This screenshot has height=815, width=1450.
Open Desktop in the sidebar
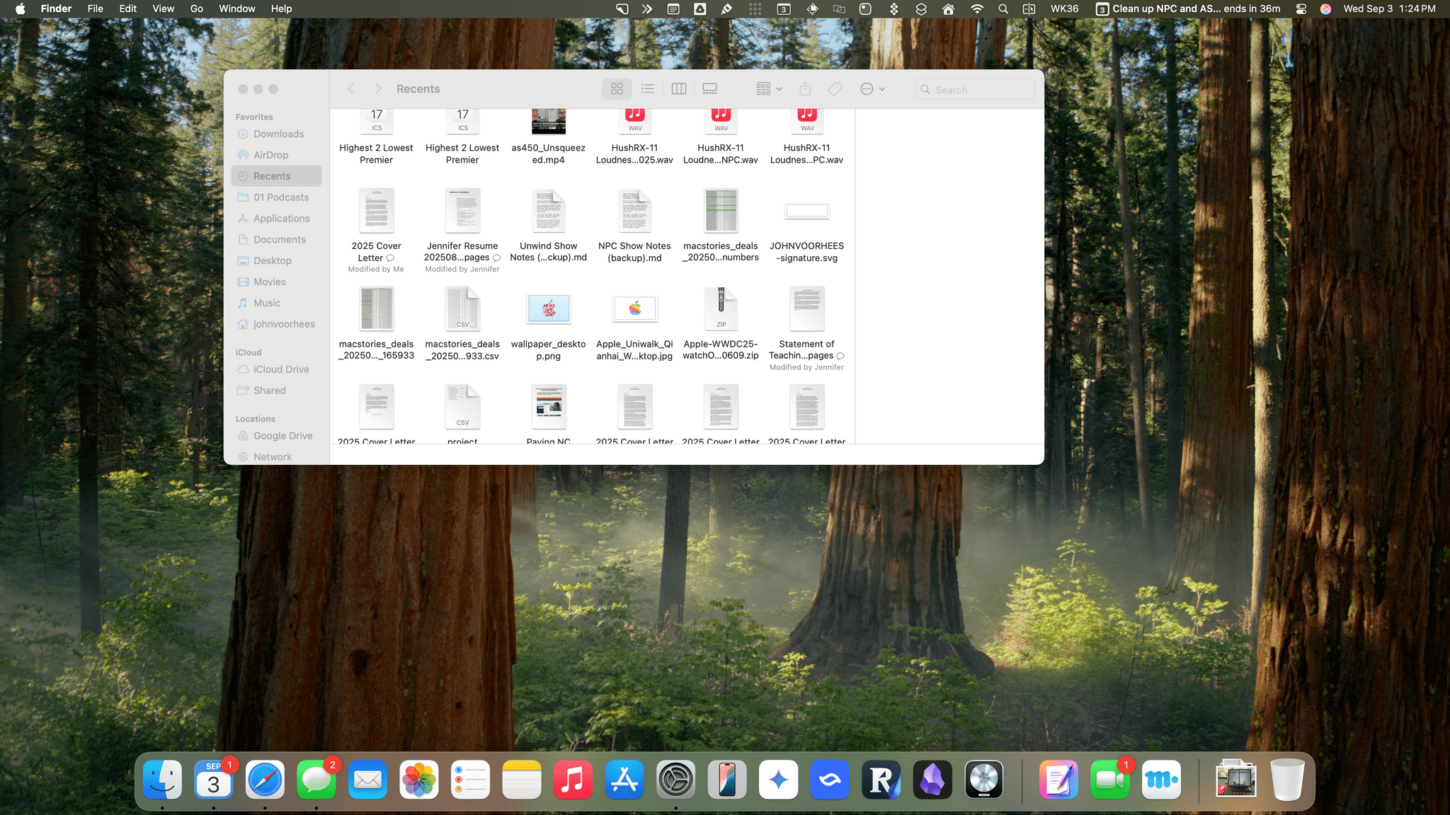tap(276, 261)
